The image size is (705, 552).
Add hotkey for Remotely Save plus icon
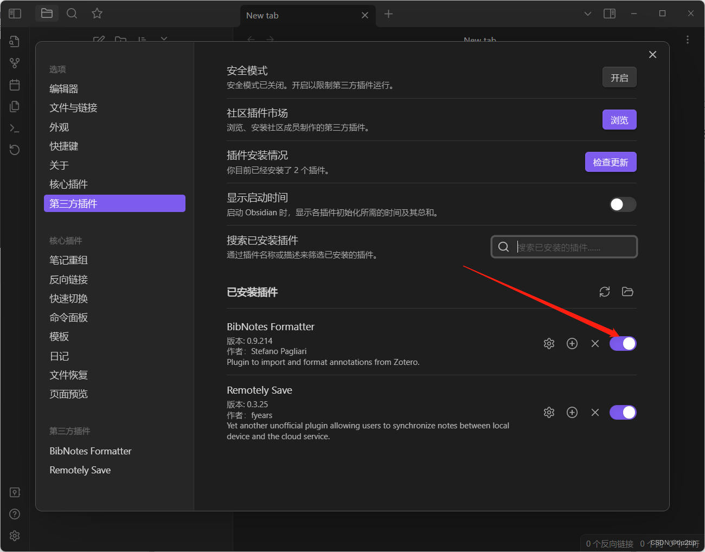[572, 413]
